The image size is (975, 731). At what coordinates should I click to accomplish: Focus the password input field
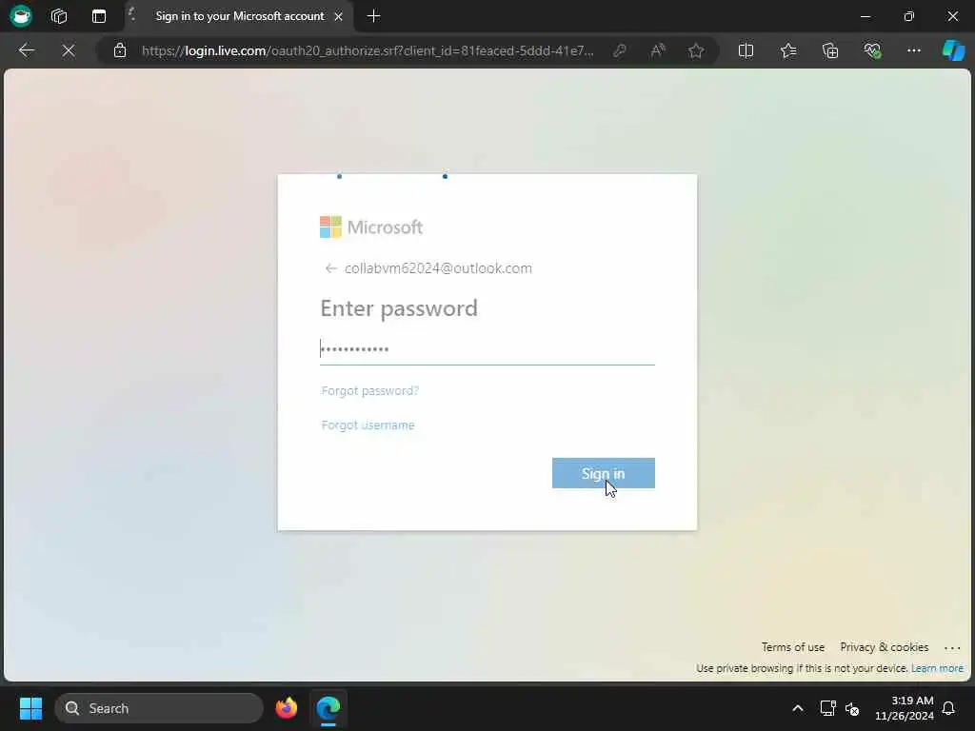[x=487, y=349]
